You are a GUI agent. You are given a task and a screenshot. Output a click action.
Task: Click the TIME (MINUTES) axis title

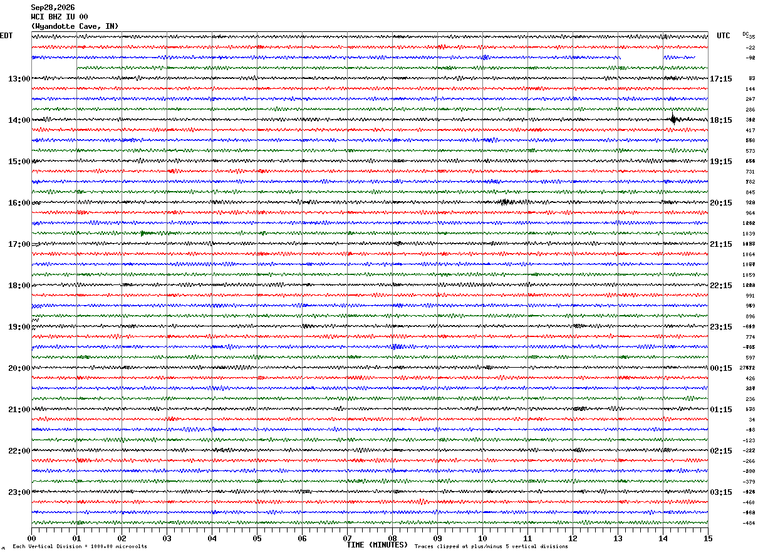click(377, 545)
